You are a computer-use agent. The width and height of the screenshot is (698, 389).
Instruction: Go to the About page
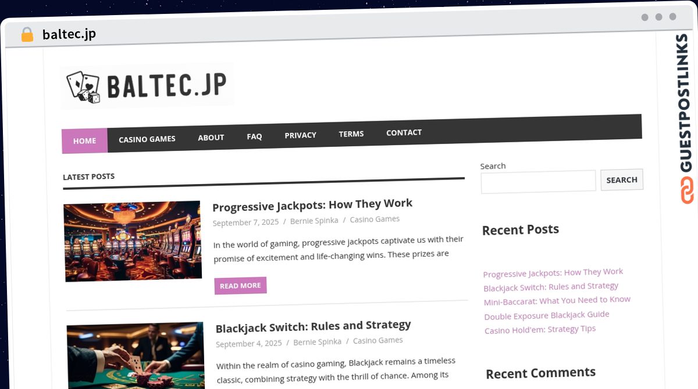tap(211, 138)
